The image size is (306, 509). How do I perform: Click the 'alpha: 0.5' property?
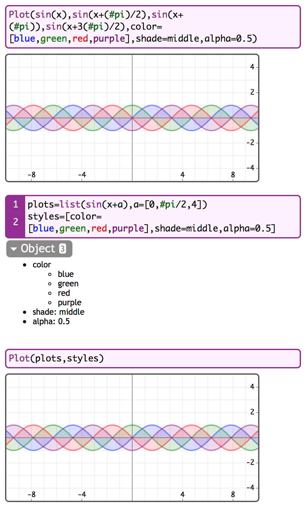pyautogui.click(x=51, y=321)
